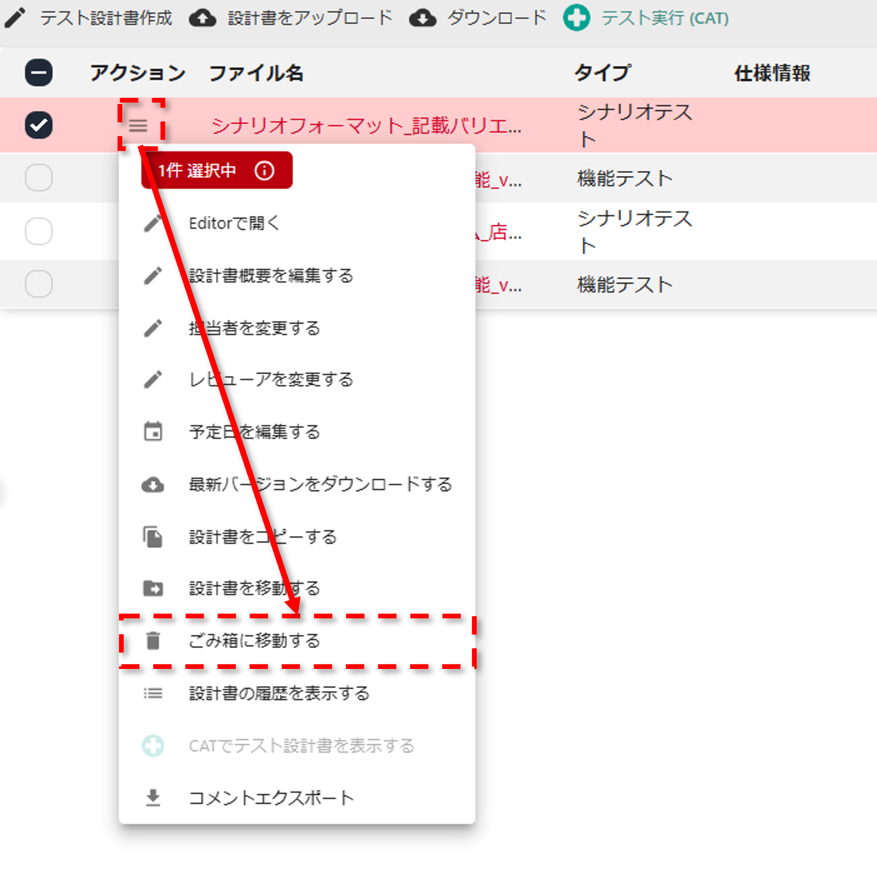Click シナリオテスト type cell in highlighted row
Screen dimensions: 877x869
(635, 126)
